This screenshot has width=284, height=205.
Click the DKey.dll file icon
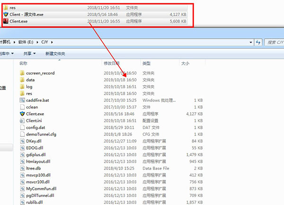[x=22, y=141]
